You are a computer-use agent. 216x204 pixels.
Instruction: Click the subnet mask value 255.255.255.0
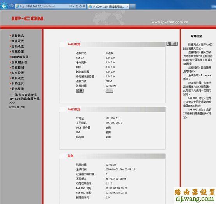pyautogui.click(x=114, y=123)
